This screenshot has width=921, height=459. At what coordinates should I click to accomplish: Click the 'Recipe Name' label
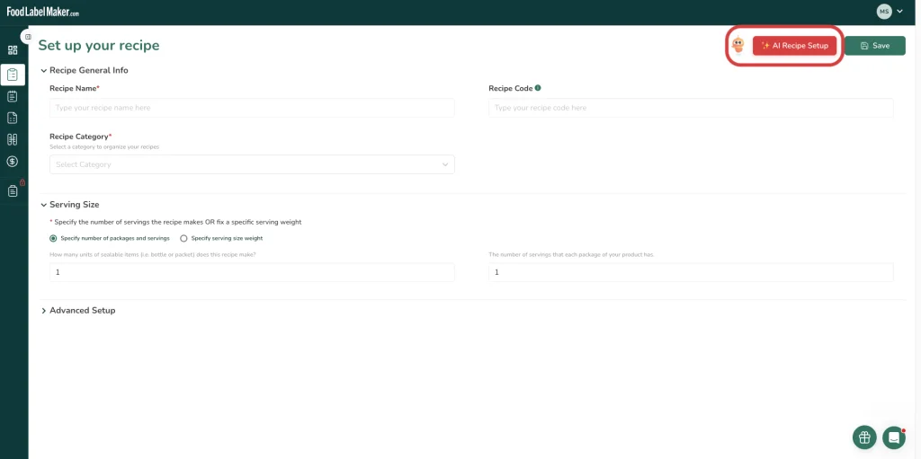[75, 88]
